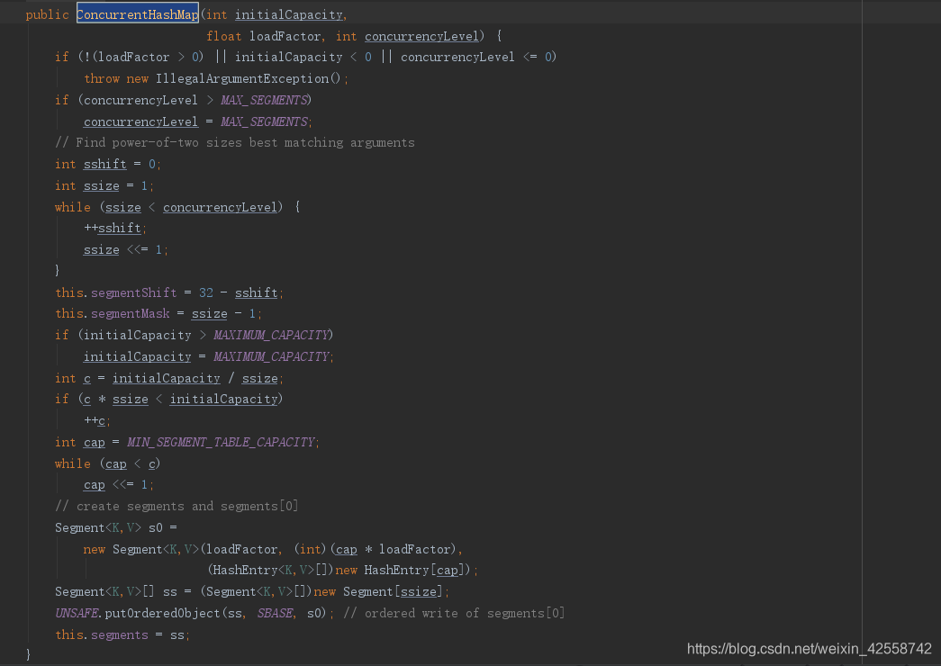
Task: Click sshift in the '++sshift;' line
Action: pos(120,228)
